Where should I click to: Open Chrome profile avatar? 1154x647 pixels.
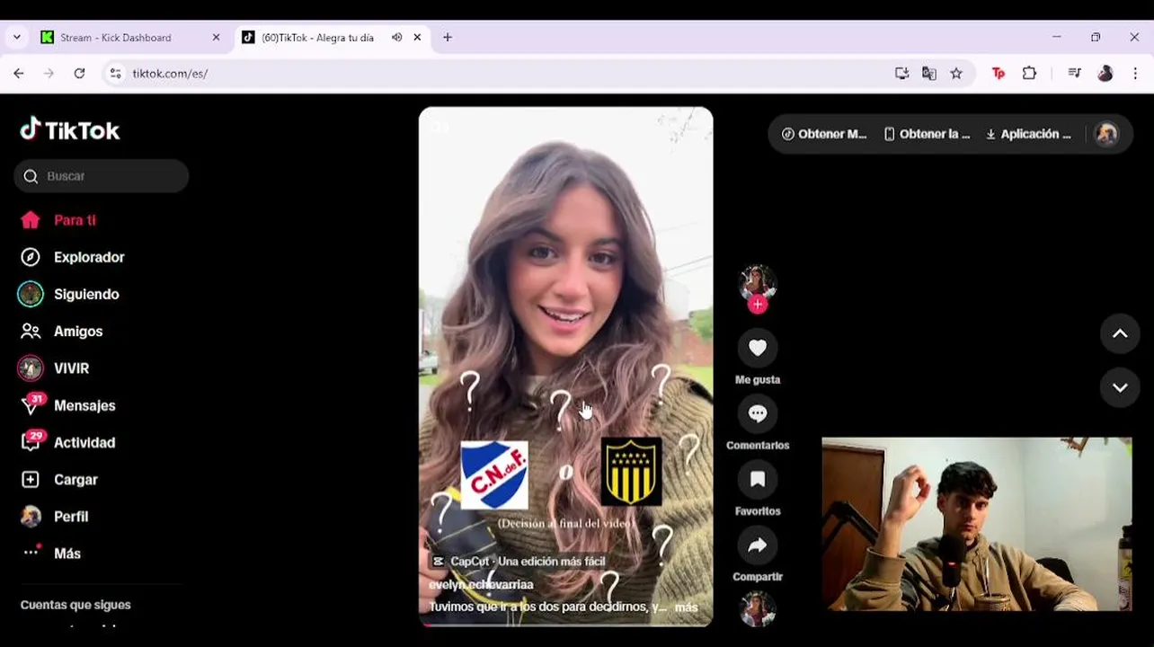pos(1105,74)
